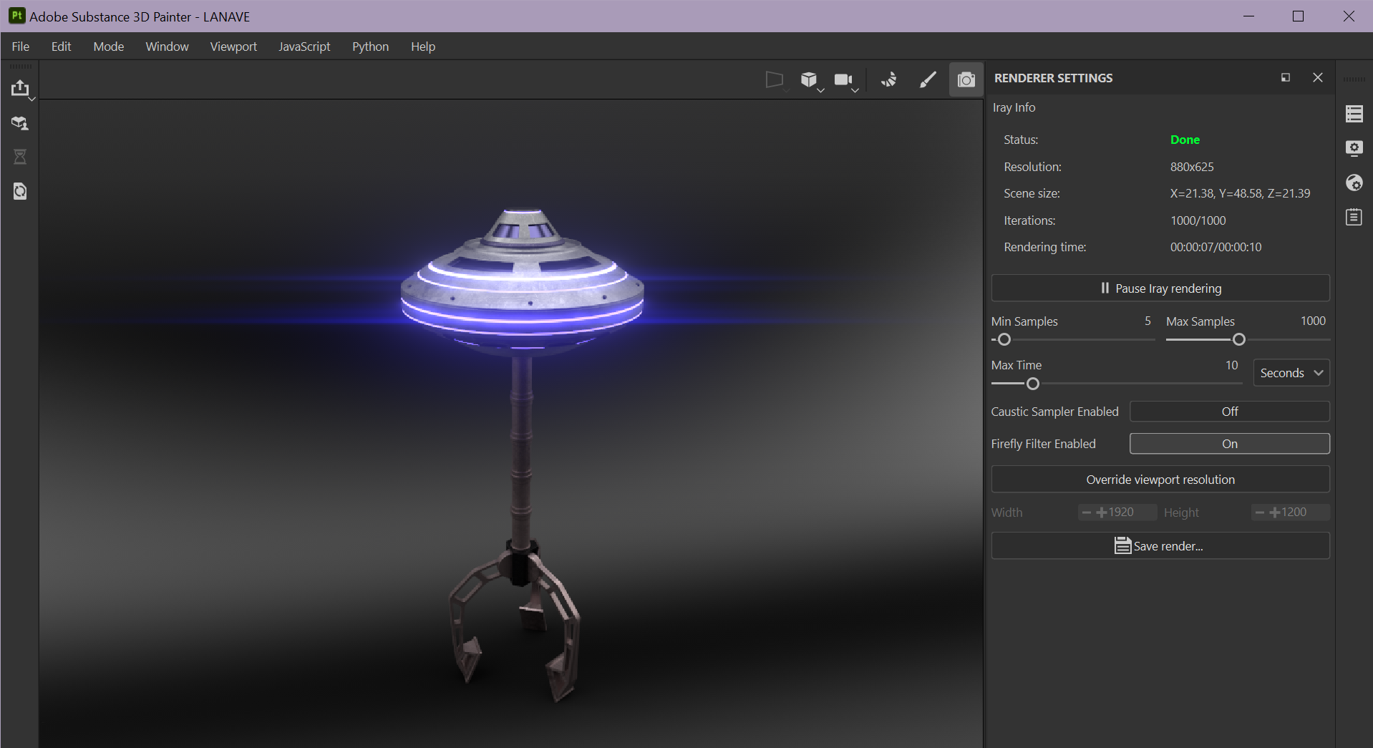
Task: Click the green Done status text
Action: [x=1185, y=140]
